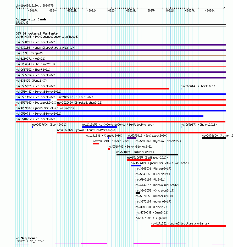This screenshot has height=247, width=233.
Task: Select the esv1431206 Levy2007 label
Action: (x=152, y=218)
